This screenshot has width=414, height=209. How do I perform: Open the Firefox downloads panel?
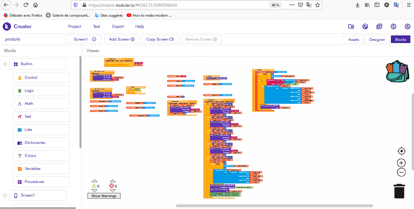(x=358, y=5)
